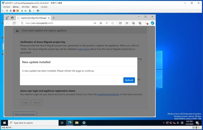Open the Edge favorites list icon
This screenshot has width=203, height=130.
click(127, 23)
